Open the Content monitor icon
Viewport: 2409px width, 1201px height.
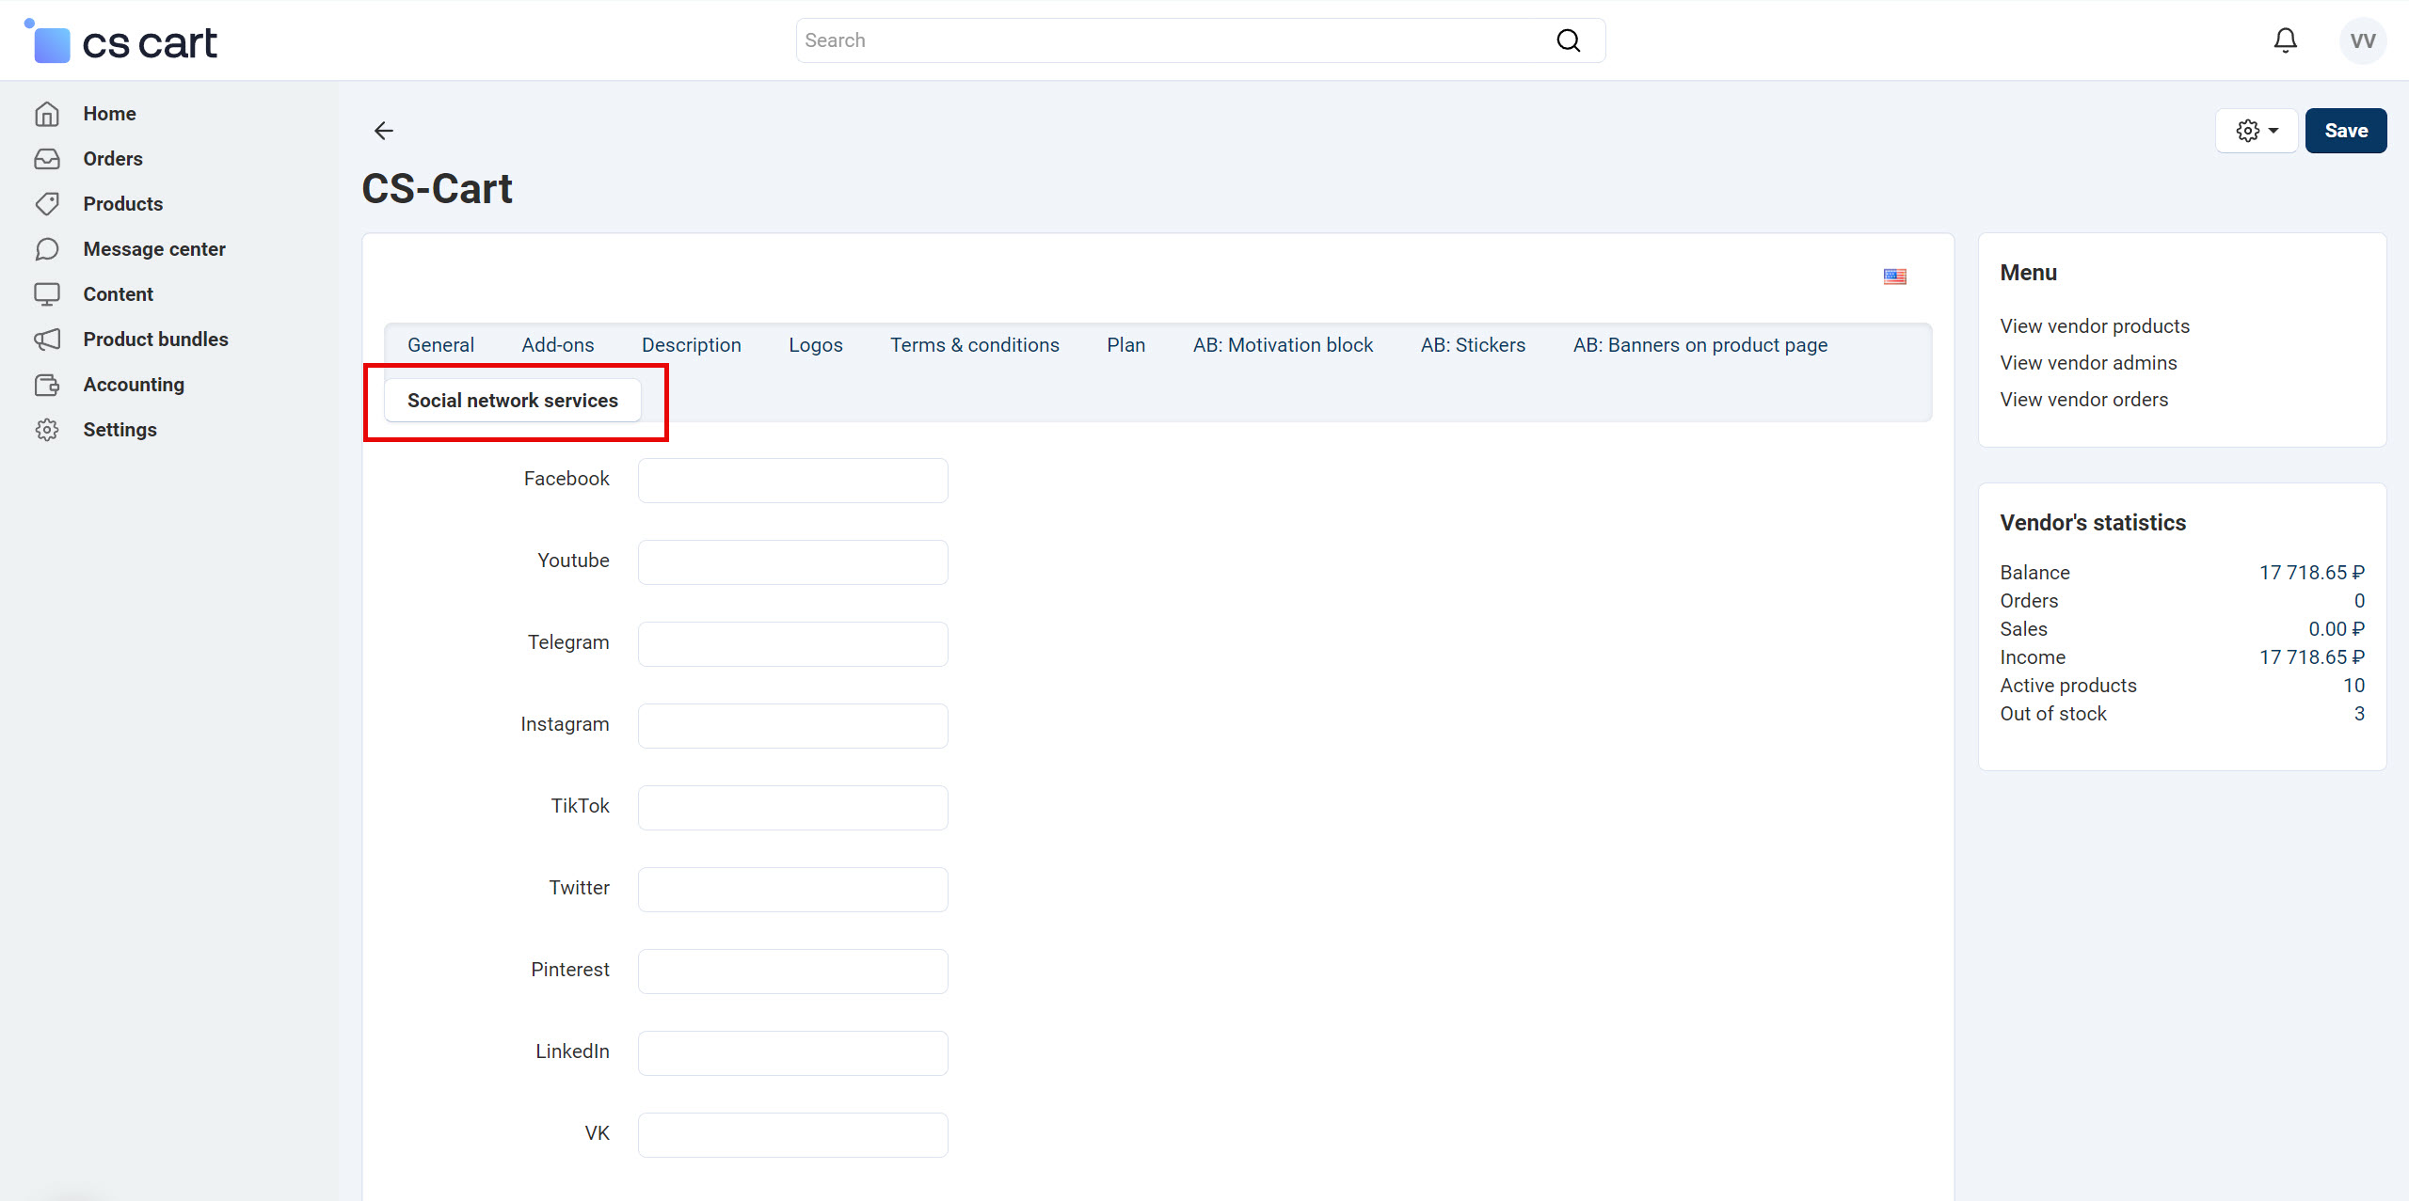pos(47,293)
